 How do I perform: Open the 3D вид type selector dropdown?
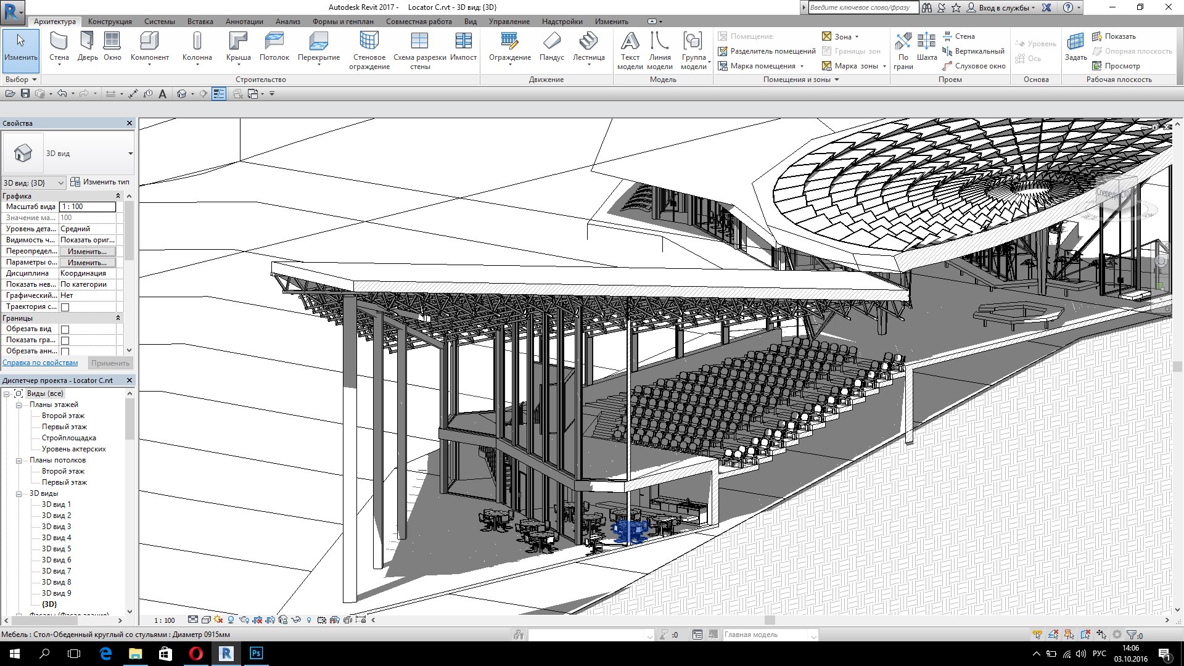(x=131, y=154)
